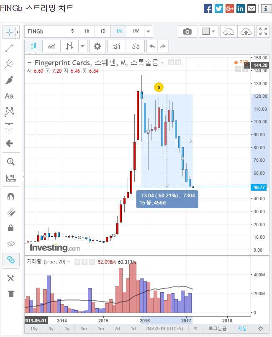Open the info button
The width and height of the screenshot is (272, 337).
click(x=266, y=9)
